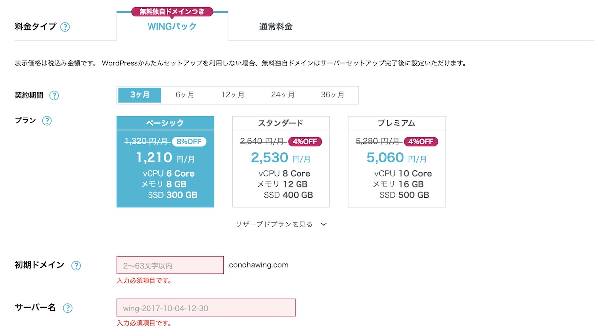This screenshot has width=598, height=336.
Task: Click the 無料独自ドメインつき badge
Action: [x=172, y=11]
